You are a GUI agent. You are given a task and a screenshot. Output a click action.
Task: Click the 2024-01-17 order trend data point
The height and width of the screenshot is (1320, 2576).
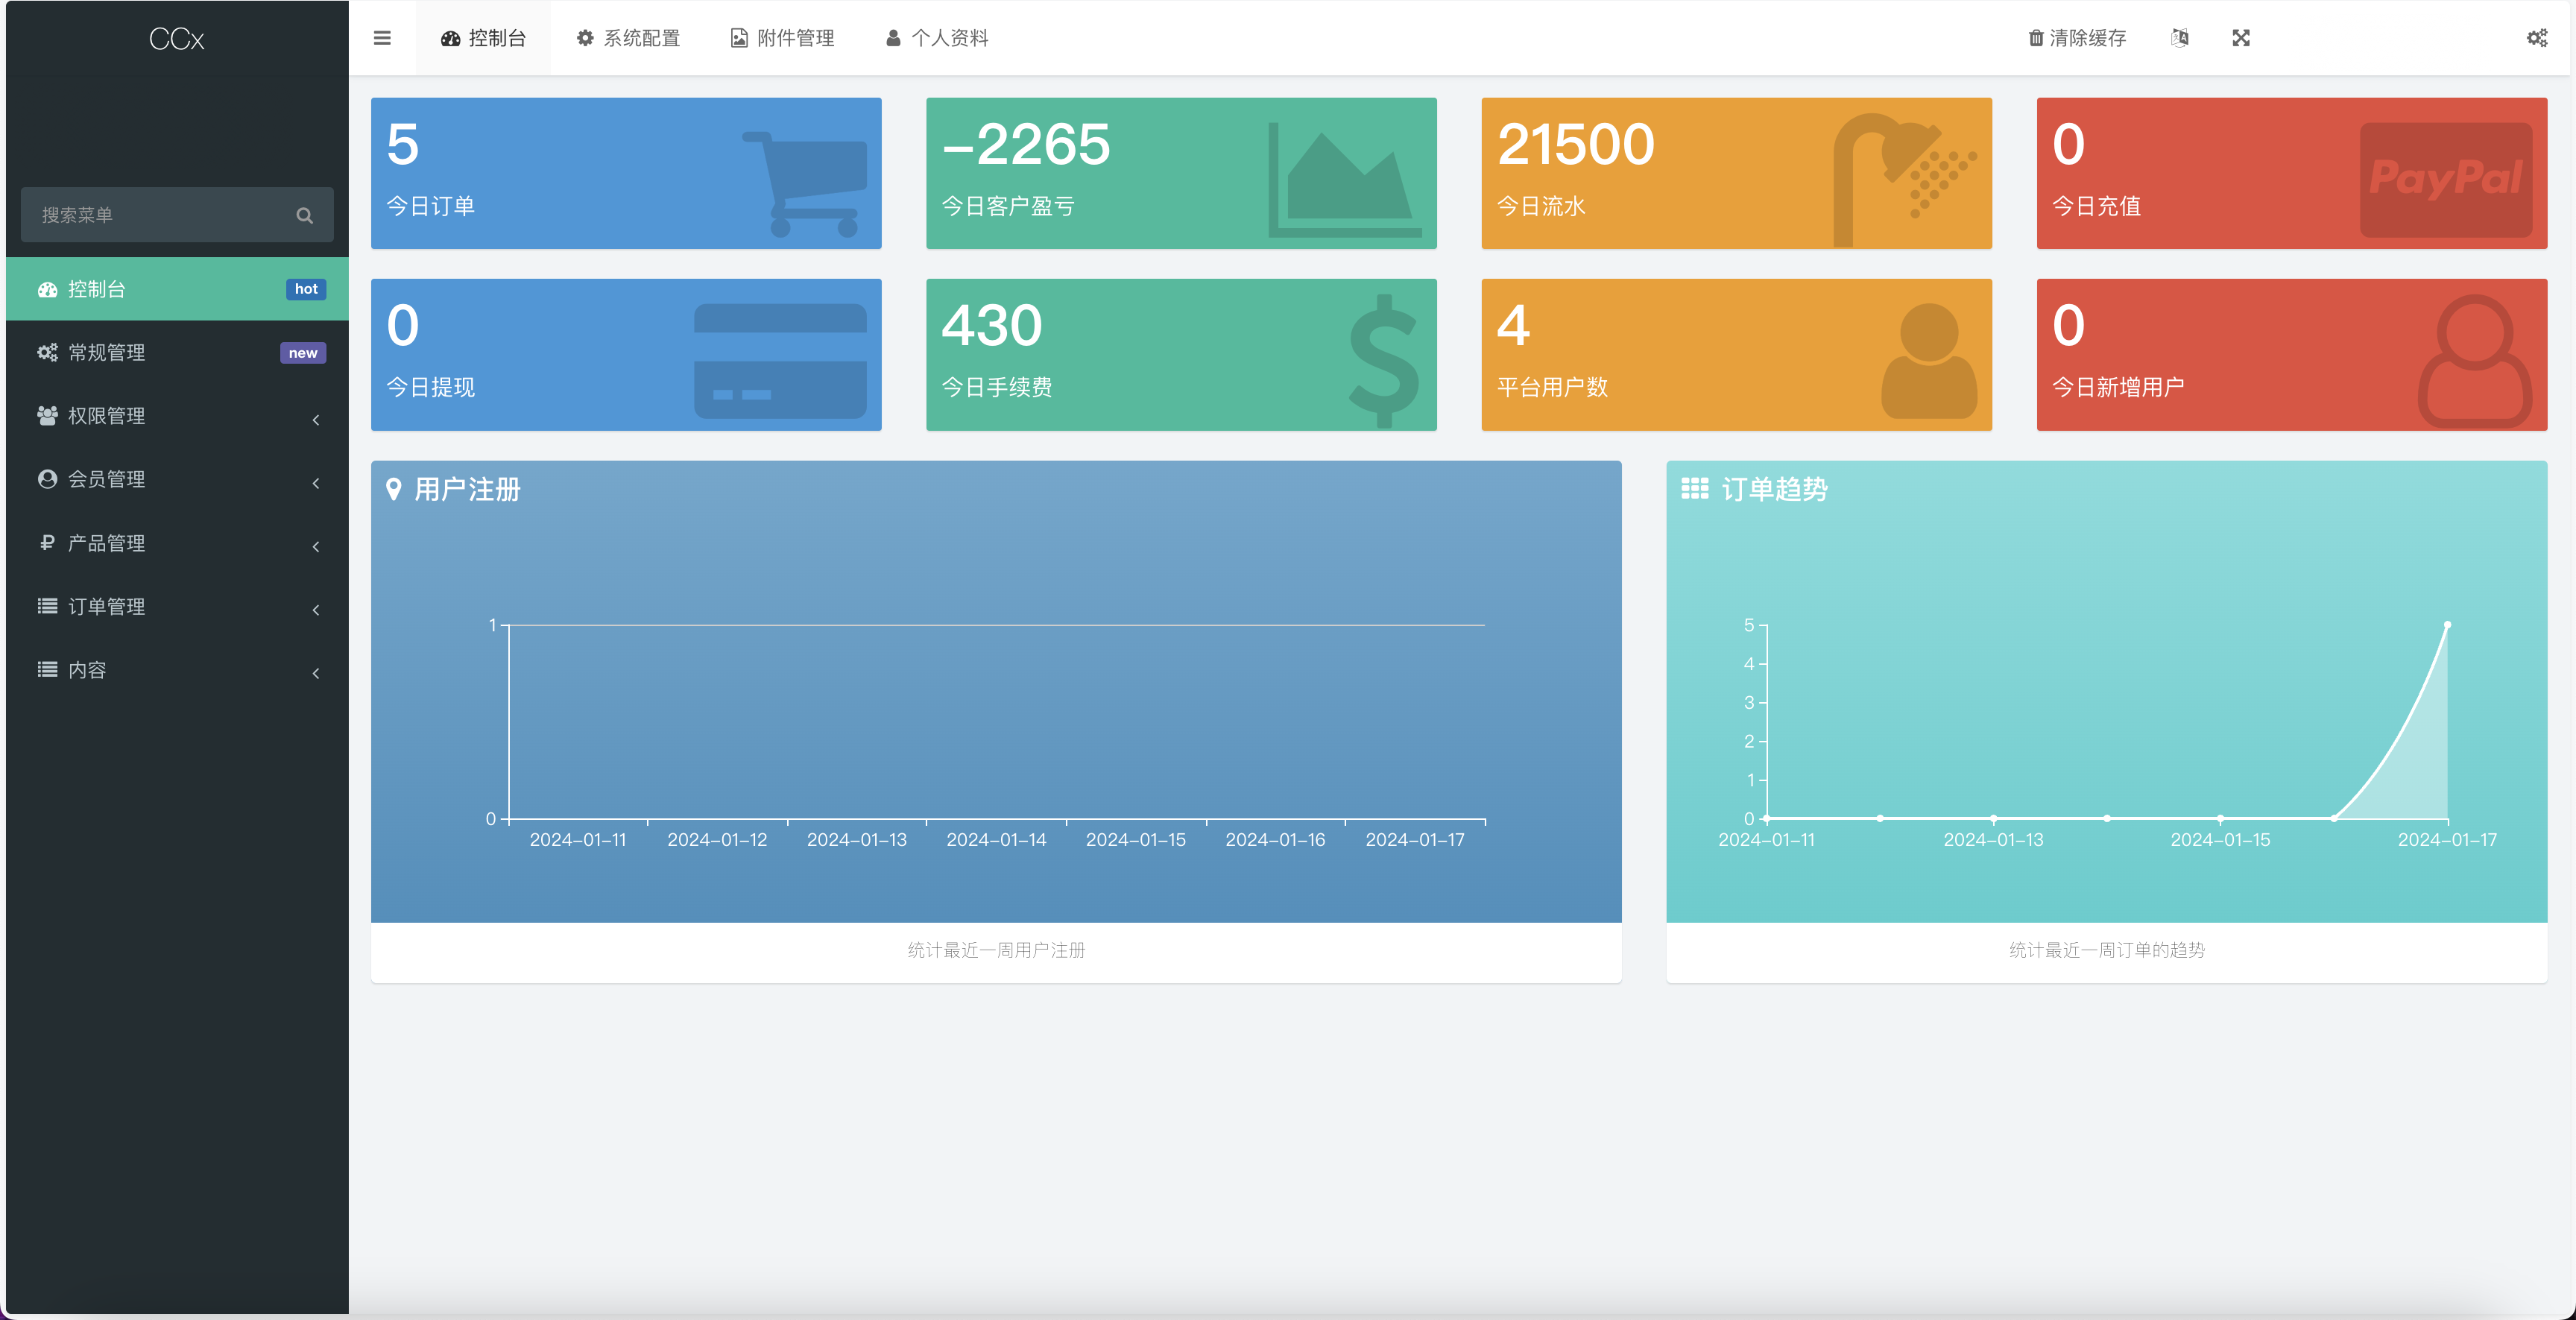(x=2447, y=625)
